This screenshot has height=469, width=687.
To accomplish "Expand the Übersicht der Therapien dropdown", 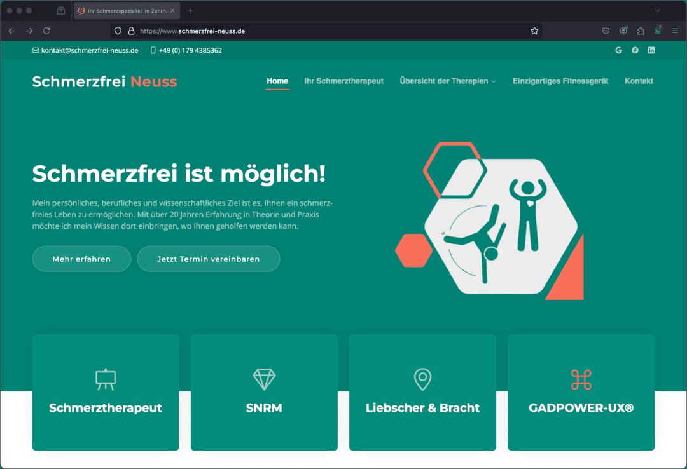I will pyautogui.click(x=447, y=81).
